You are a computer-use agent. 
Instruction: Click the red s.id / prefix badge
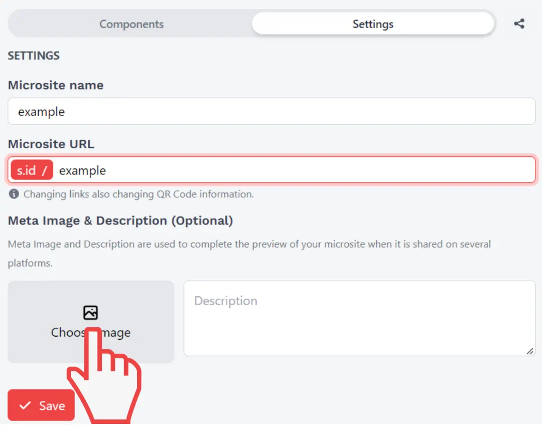(x=32, y=170)
